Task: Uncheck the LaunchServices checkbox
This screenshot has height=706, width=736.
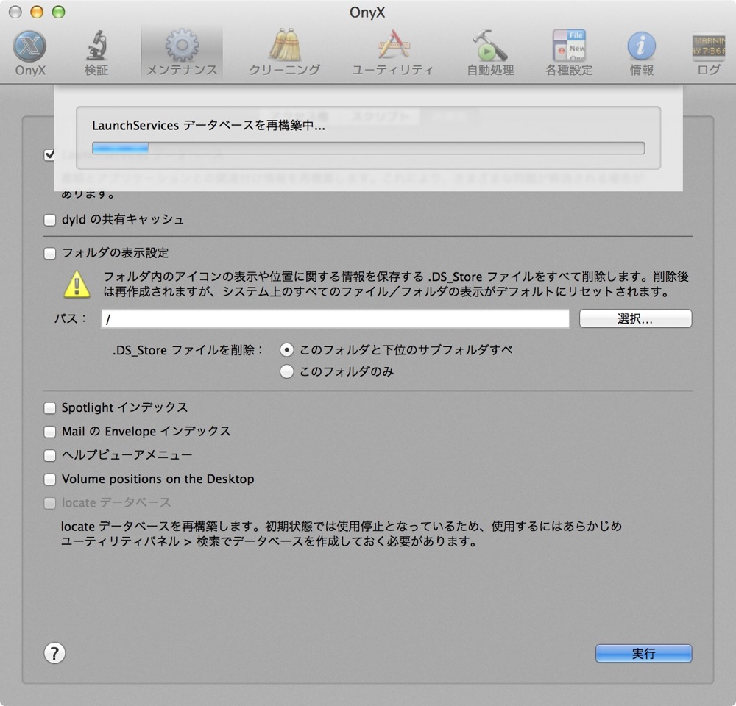Action: (50, 154)
